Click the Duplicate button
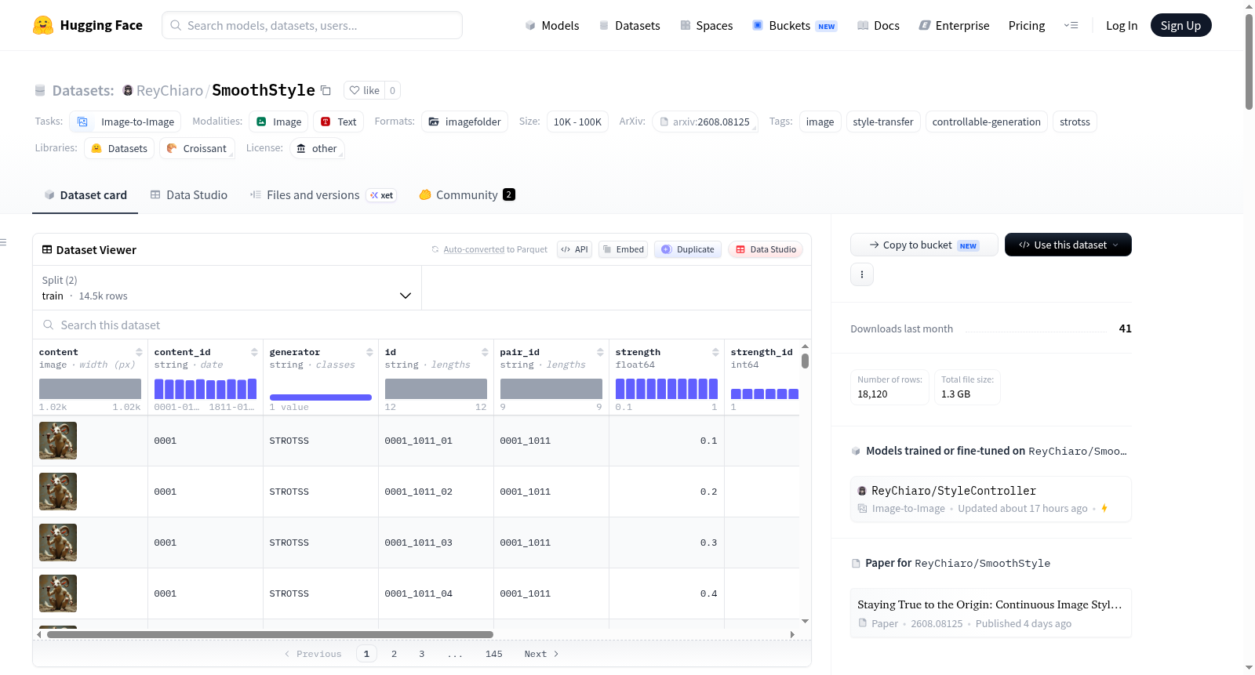 pyautogui.click(x=687, y=249)
